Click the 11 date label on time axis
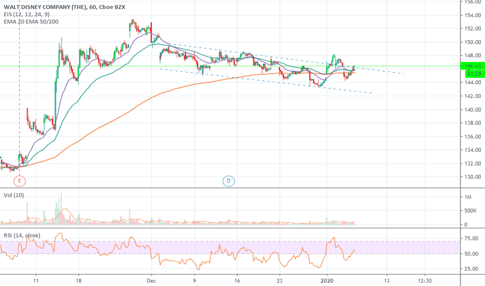This screenshot has height=286, width=485. pyautogui.click(x=36, y=281)
